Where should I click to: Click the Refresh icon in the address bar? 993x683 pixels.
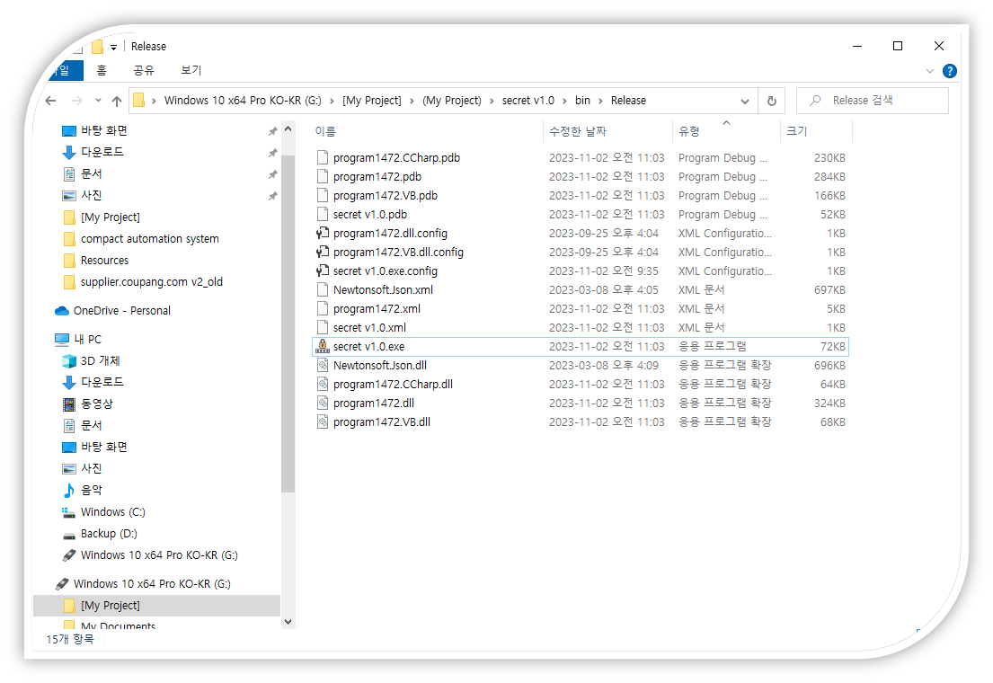pyautogui.click(x=771, y=101)
